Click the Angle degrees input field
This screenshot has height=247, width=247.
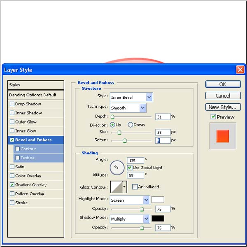tap(135, 161)
